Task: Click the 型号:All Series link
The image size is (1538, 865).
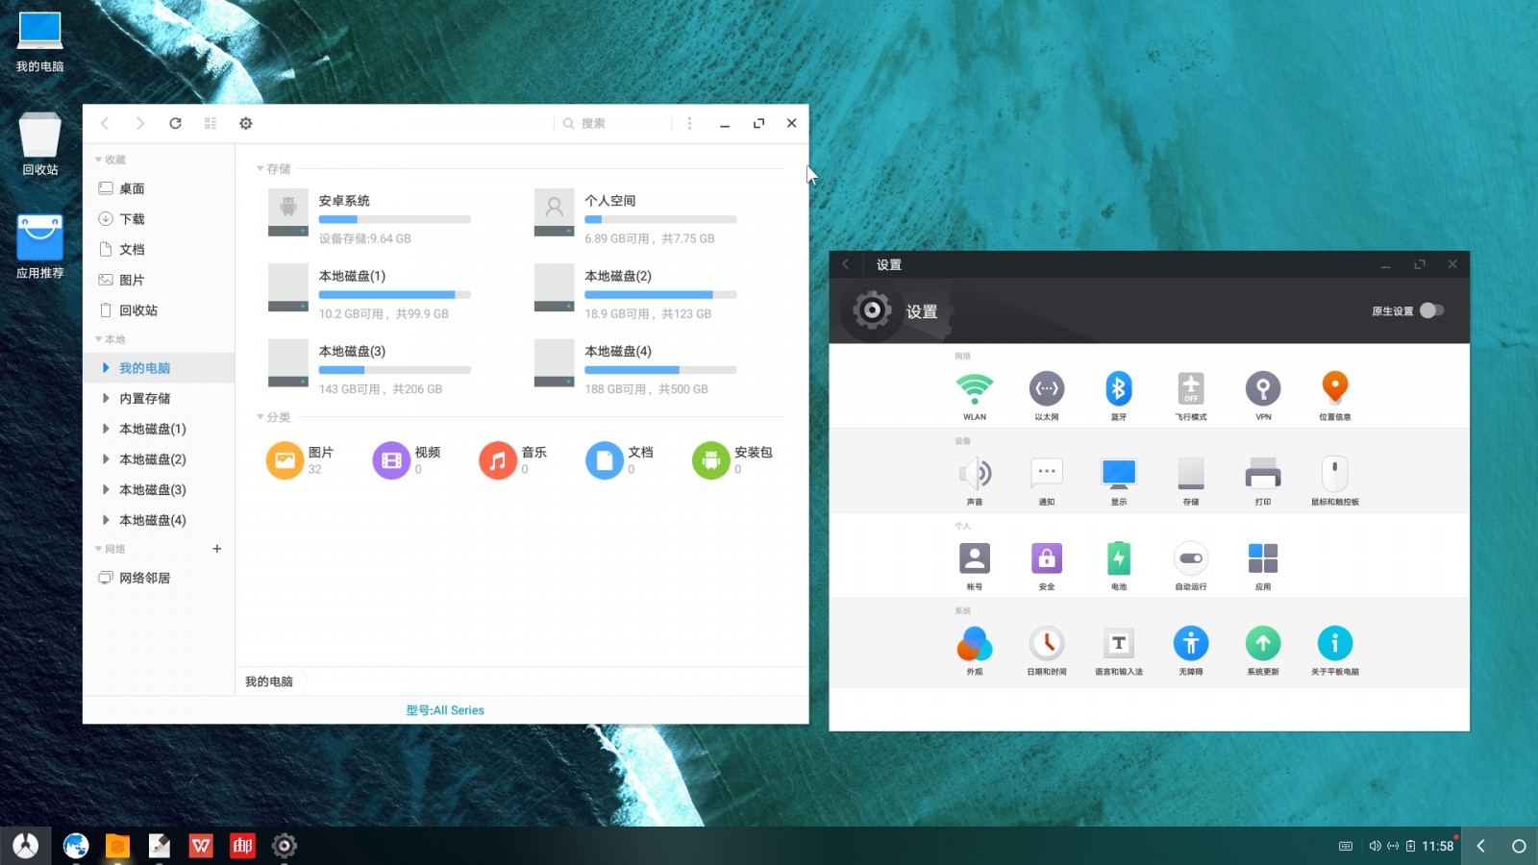Action: click(x=445, y=710)
